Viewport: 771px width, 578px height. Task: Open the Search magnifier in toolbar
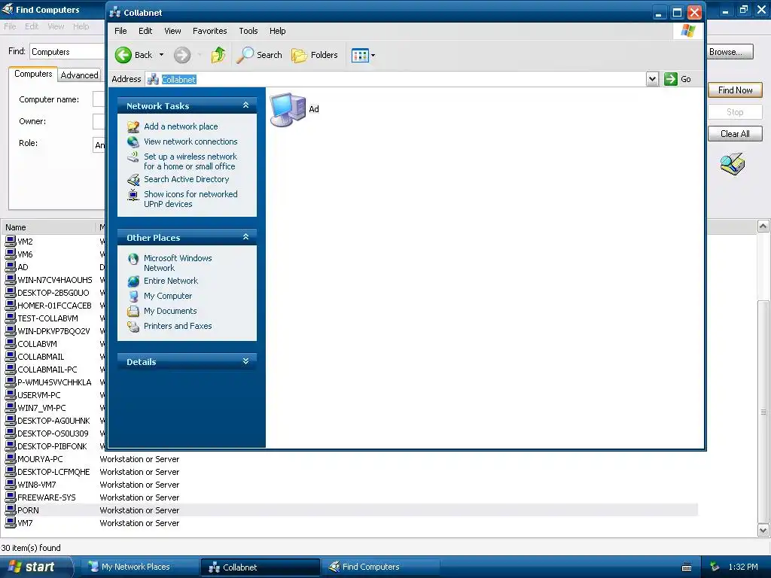coord(245,55)
